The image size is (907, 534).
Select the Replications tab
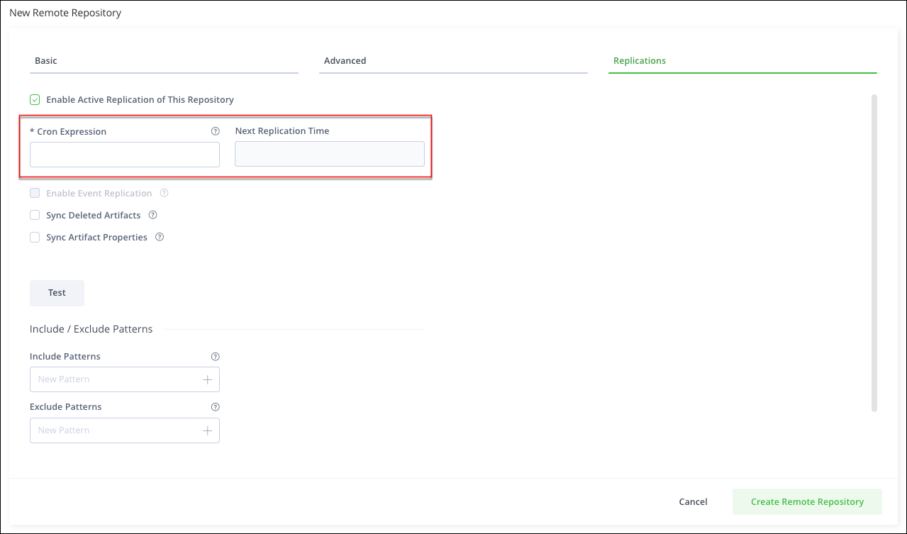click(x=742, y=61)
